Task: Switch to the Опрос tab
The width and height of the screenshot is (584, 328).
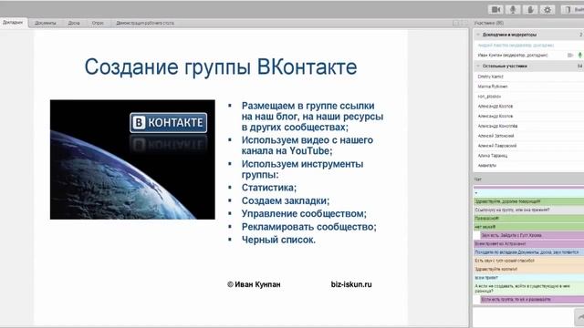Action: 98,23
